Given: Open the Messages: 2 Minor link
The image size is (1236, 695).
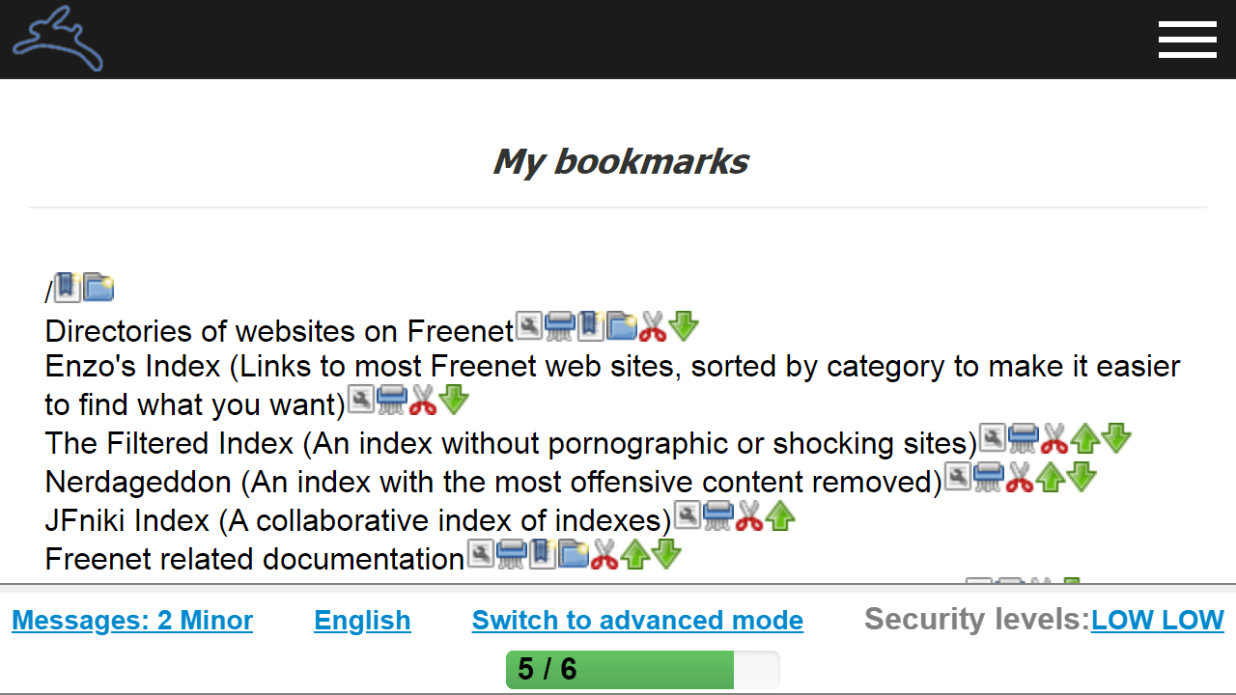Looking at the screenshot, I should pyautogui.click(x=132, y=620).
